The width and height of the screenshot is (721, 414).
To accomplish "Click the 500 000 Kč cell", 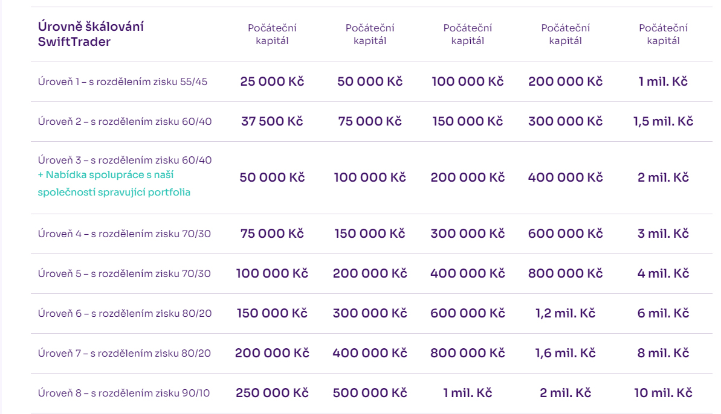I will click(370, 393).
